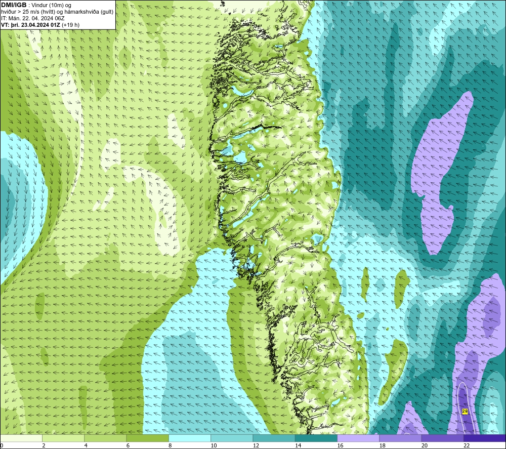Click the 10-12 m/s light teal swatch
Screen dimensions: 506x449
(x=232, y=438)
